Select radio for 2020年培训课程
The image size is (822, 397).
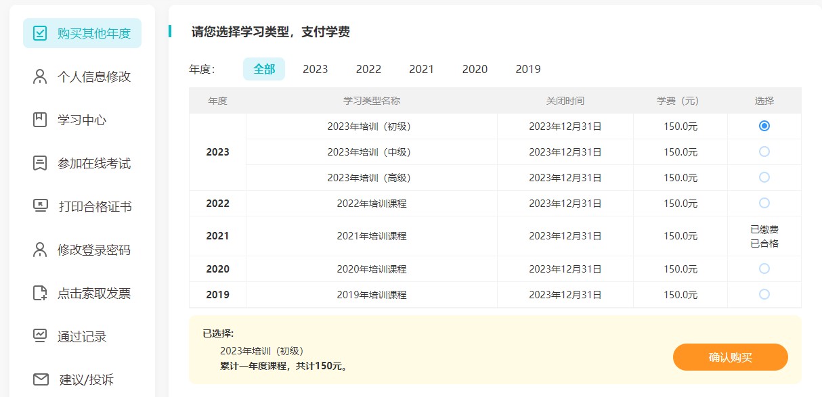click(764, 268)
